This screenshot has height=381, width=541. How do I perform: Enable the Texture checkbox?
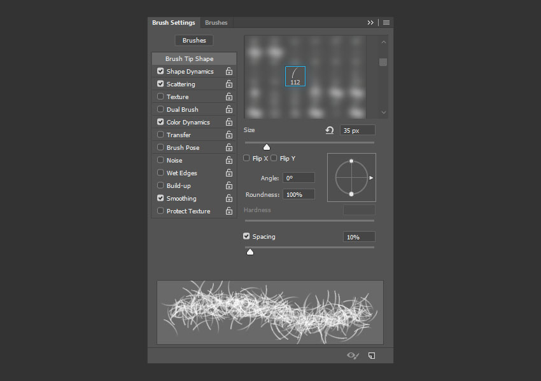tap(160, 97)
